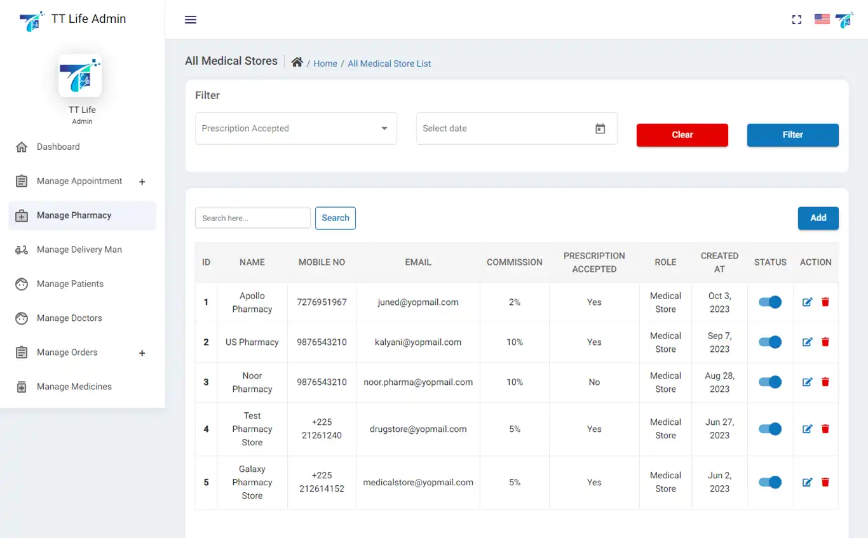The width and height of the screenshot is (868, 538).
Task: Edit the Test Pharmacy Store entry
Action: pyautogui.click(x=807, y=429)
